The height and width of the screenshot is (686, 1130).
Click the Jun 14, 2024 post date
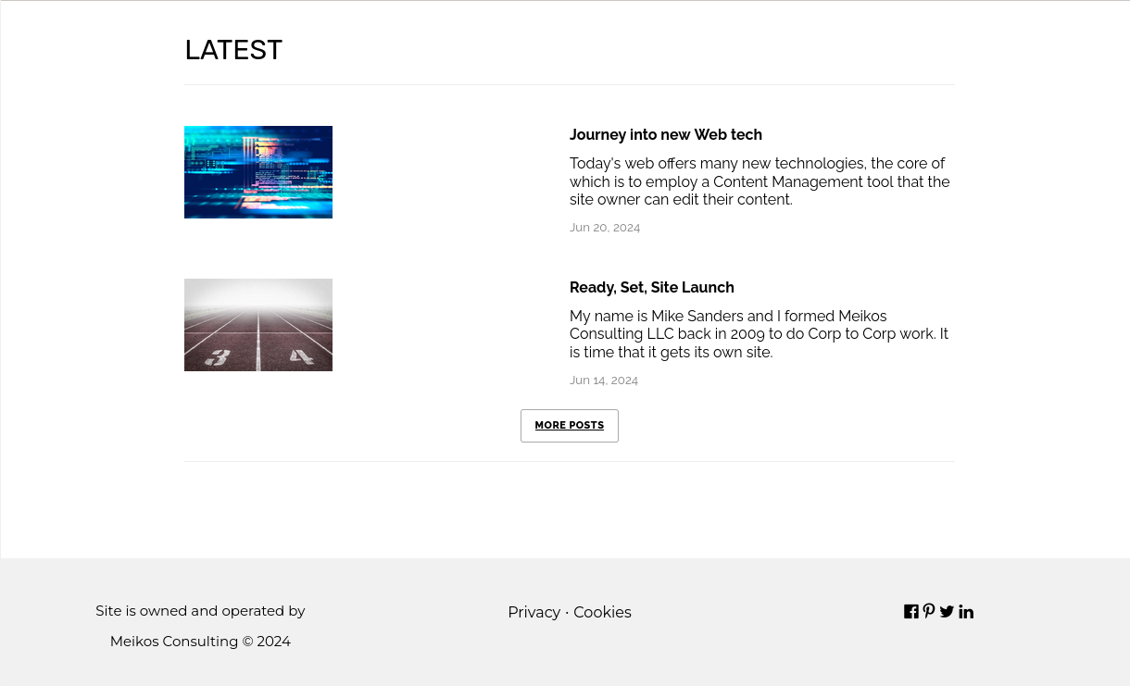[x=604, y=380]
